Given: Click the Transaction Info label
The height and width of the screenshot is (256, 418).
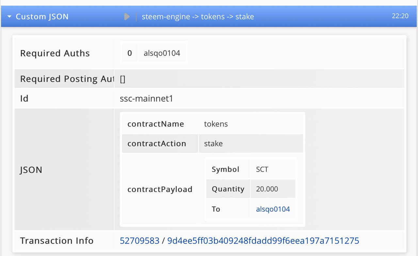Looking at the screenshot, I should (57, 241).
